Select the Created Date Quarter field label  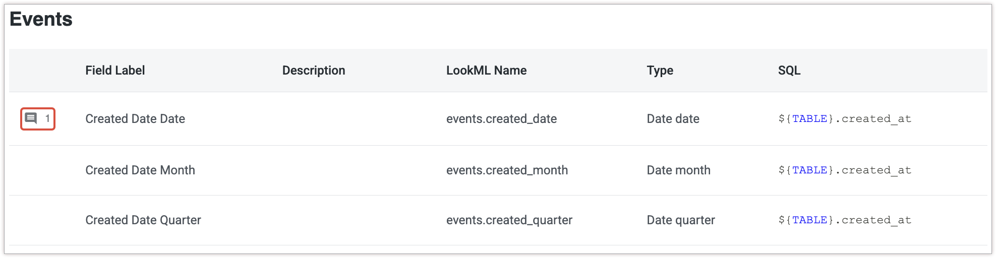[143, 220]
